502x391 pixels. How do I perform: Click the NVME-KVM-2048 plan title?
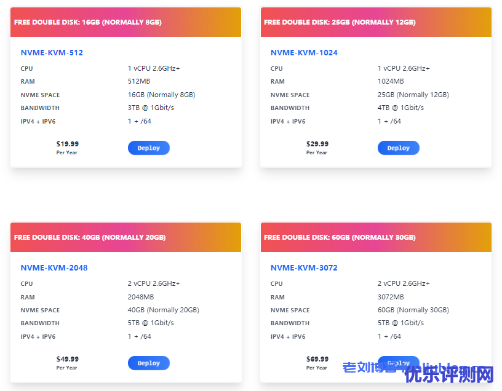pos(54,268)
